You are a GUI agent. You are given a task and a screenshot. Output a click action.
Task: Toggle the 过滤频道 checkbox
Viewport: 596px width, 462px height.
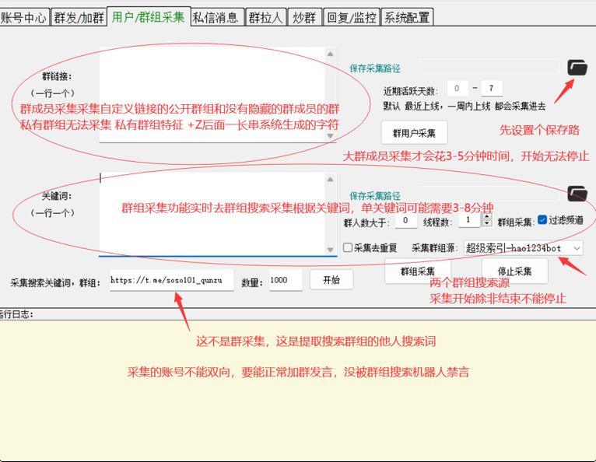coord(543,220)
